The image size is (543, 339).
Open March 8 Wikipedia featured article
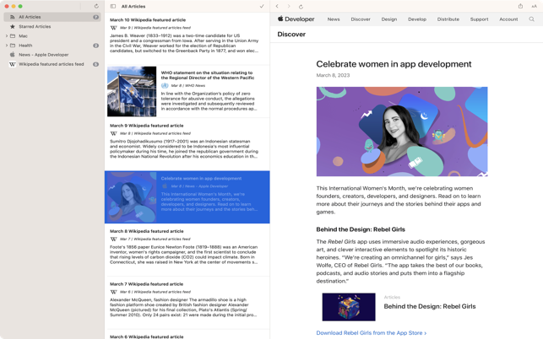[x=187, y=250]
